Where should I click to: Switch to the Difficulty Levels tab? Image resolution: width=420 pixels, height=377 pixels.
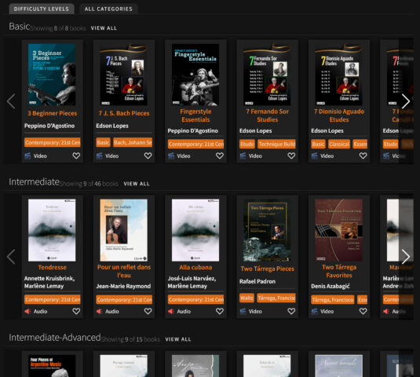pos(42,9)
